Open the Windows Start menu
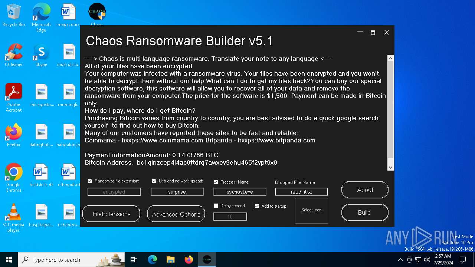This screenshot has height=267, width=475. [9, 260]
